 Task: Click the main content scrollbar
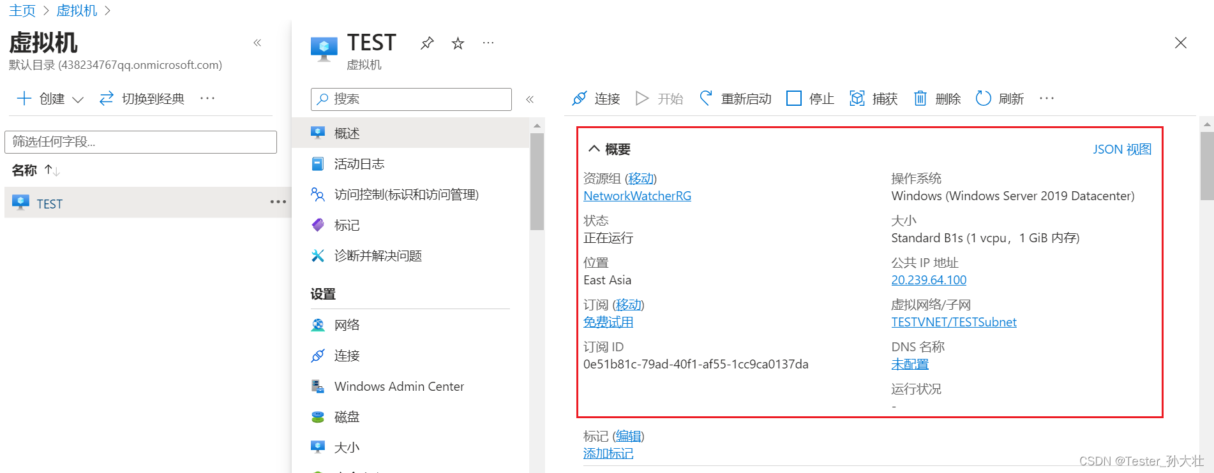pos(1206,166)
